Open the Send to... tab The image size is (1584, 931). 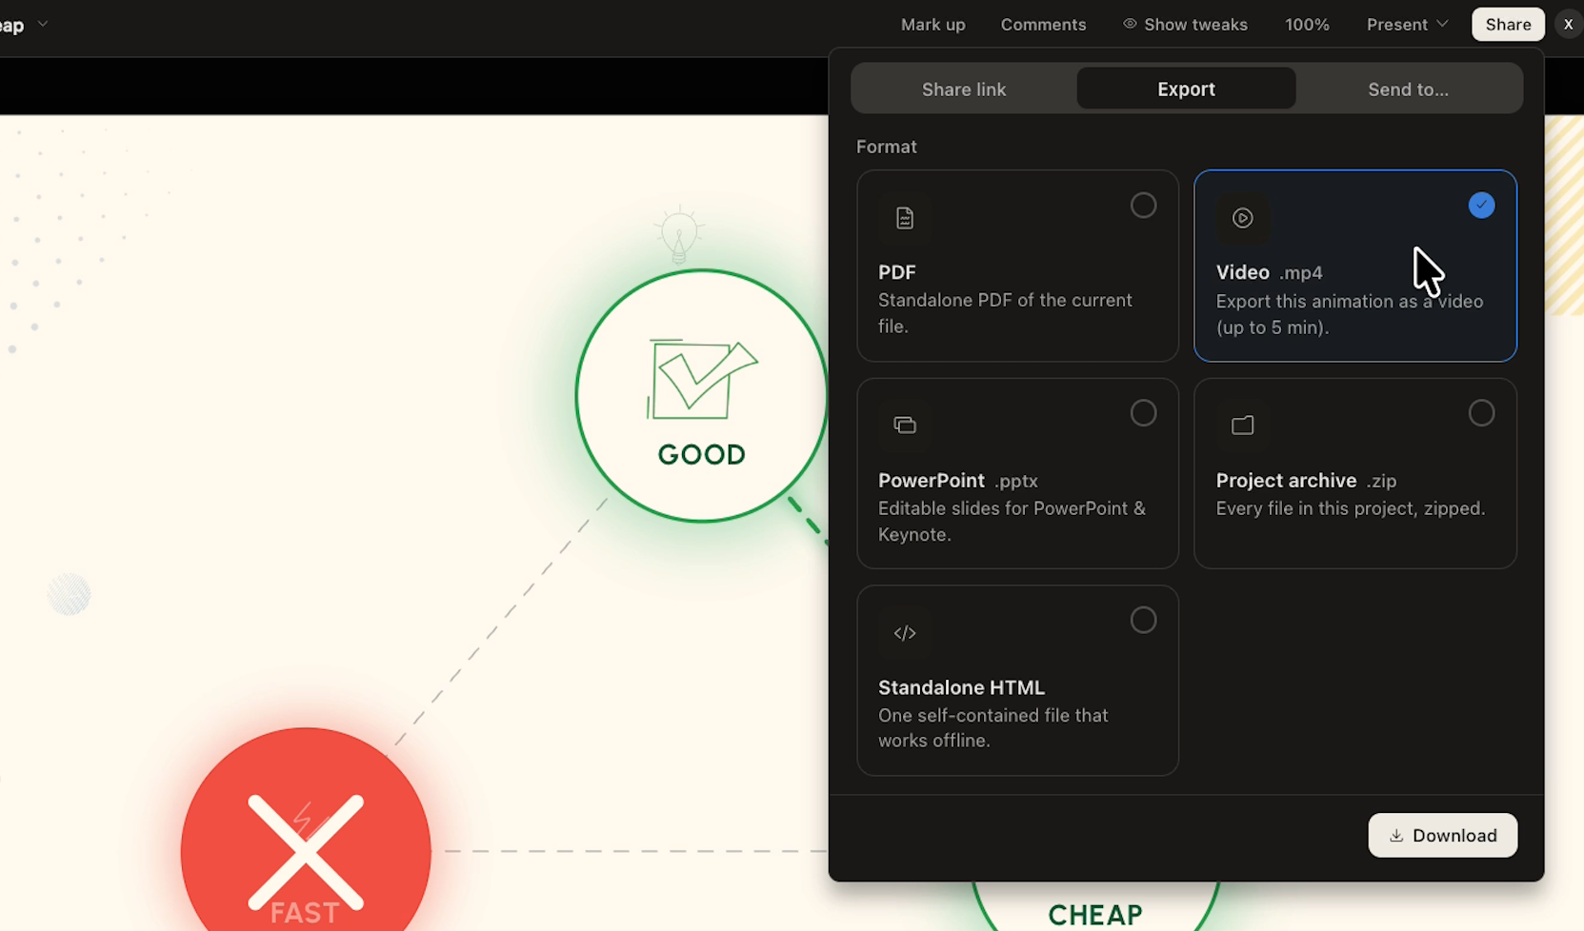[1408, 89]
